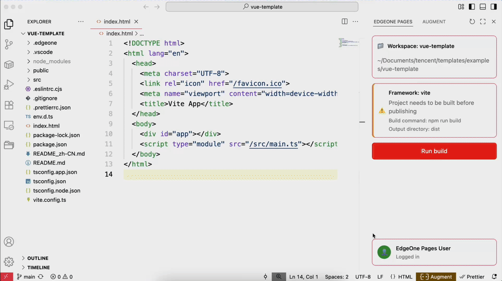This screenshot has height=281, width=502.
Task: Click the /src/main.ts link in code
Action: tap(273, 144)
